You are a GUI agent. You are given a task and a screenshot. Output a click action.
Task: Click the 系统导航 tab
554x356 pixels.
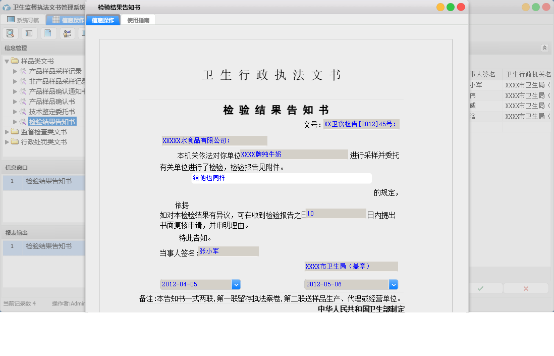pyautogui.click(x=23, y=19)
